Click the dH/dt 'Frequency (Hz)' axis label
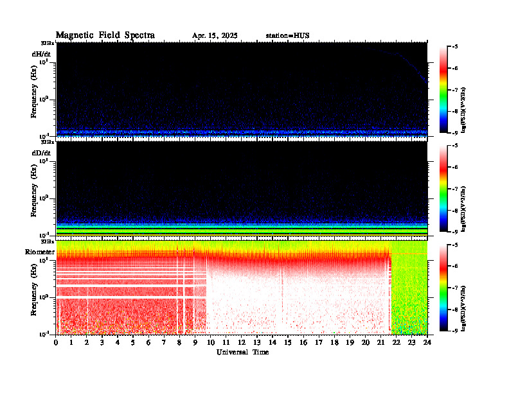The image size is (509, 393). (34, 92)
